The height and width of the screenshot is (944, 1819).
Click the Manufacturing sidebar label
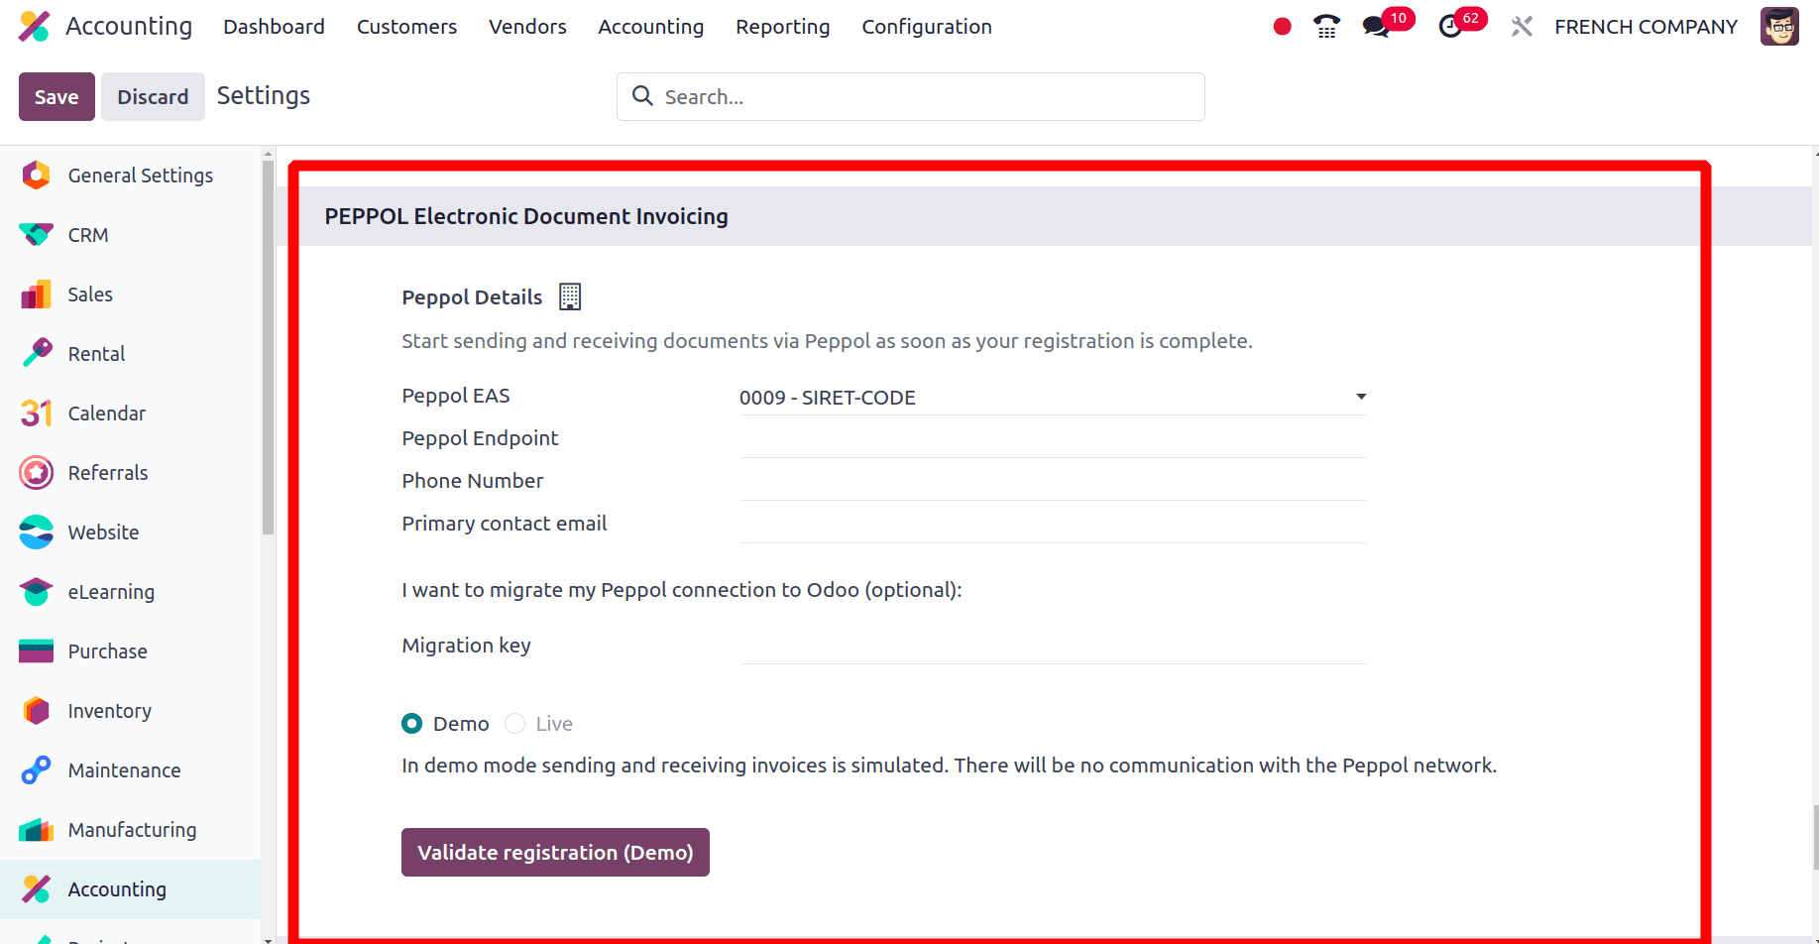click(132, 830)
